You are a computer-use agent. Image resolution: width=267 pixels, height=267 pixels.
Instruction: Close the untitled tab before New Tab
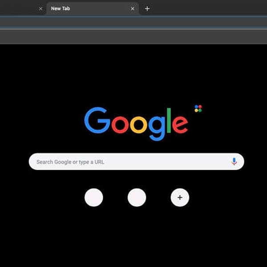40,8
